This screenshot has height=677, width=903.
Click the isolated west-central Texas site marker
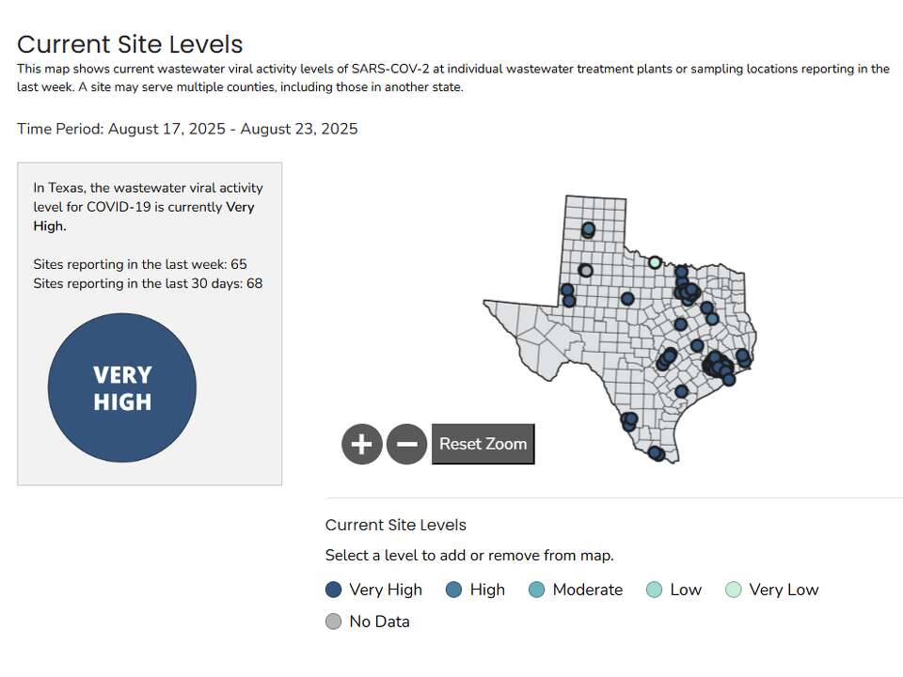point(627,298)
